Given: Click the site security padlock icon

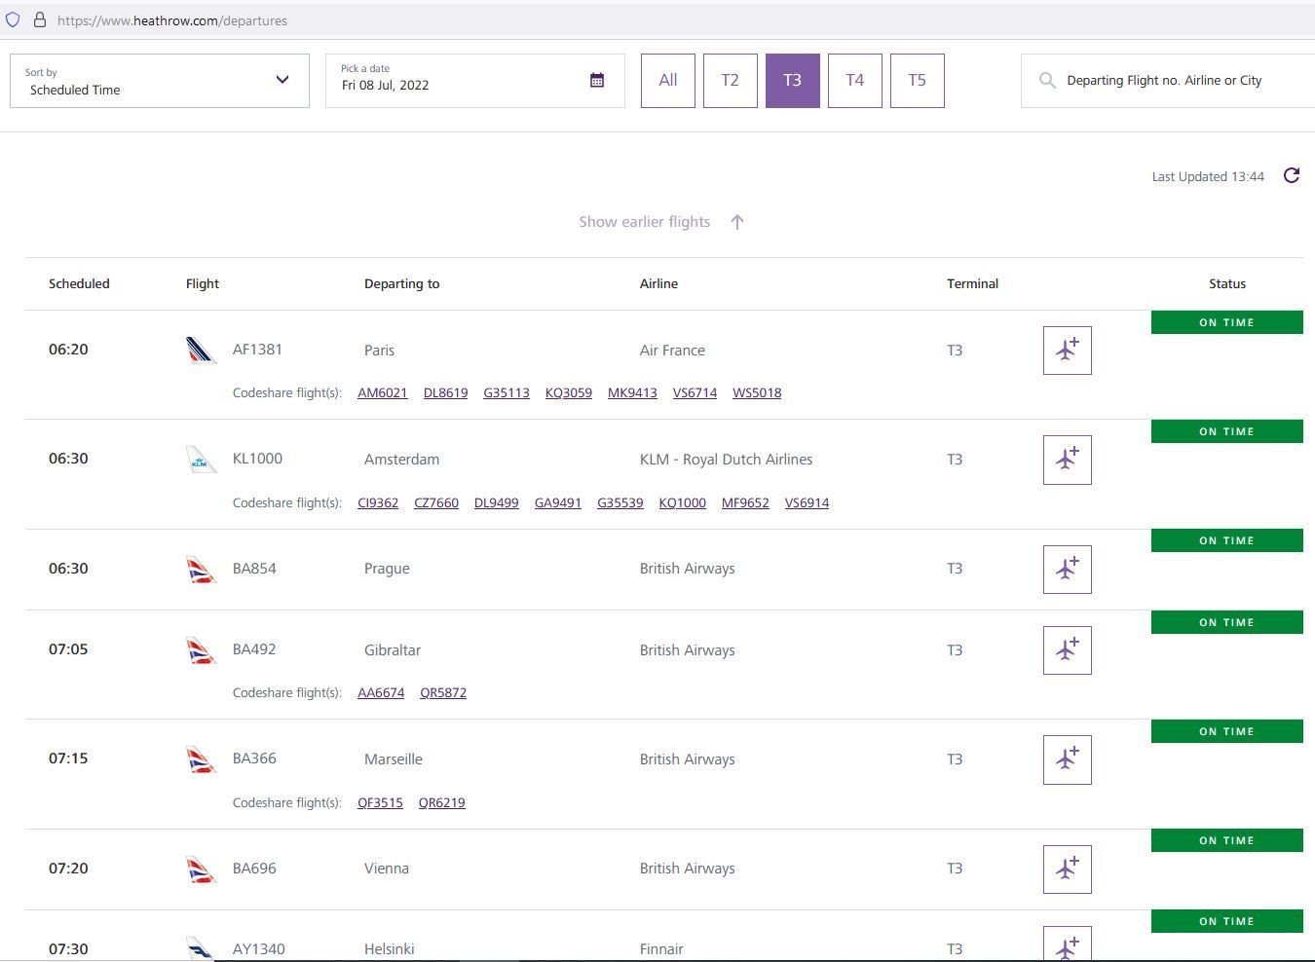Looking at the screenshot, I should tap(40, 20).
